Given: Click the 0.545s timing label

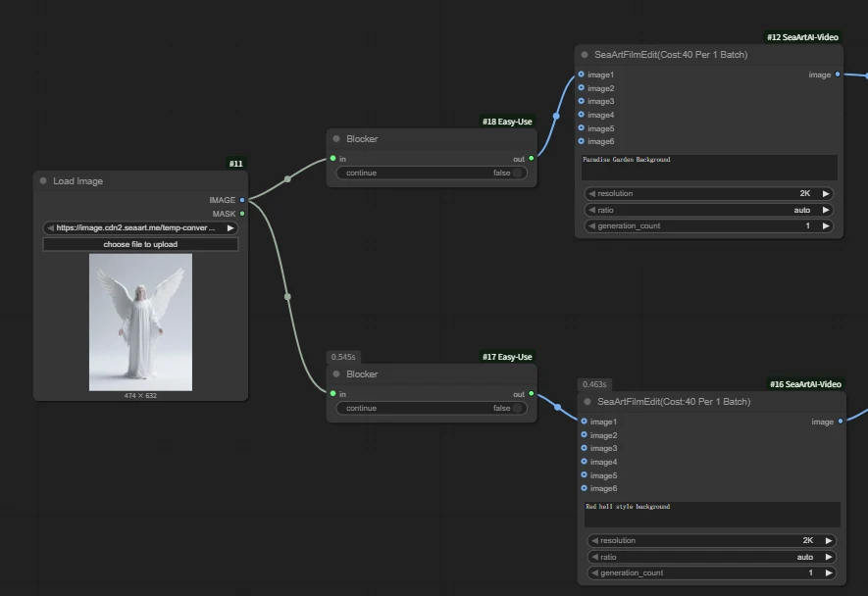Looking at the screenshot, I should click(343, 357).
